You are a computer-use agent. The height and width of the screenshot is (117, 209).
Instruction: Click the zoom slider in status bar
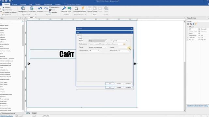pyautogui.click(x=201, y=116)
